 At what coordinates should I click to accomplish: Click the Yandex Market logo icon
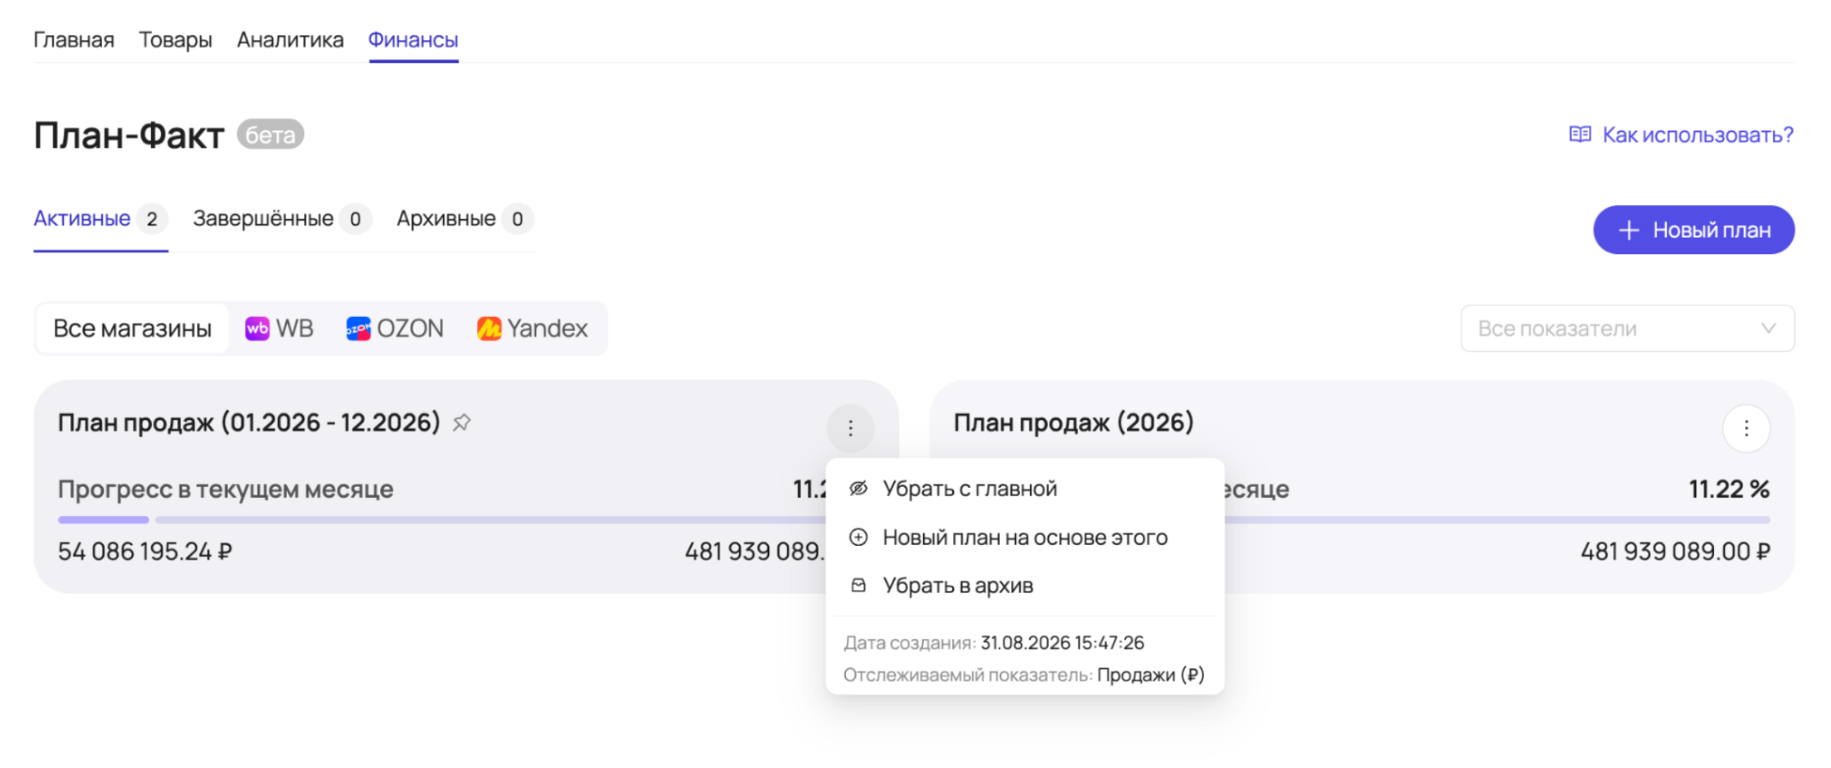[489, 328]
